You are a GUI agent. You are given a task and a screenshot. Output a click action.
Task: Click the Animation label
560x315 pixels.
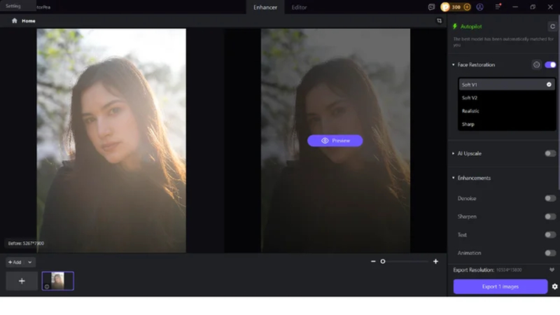click(469, 253)
